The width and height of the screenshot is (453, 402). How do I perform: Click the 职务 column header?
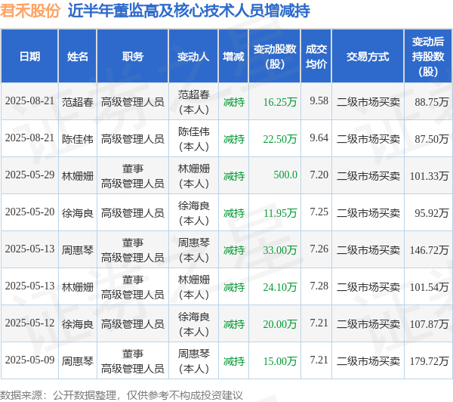coord(133,57)
